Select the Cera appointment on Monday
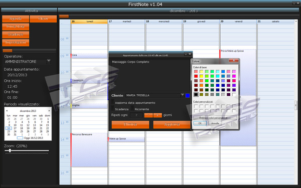 pyautogui.click(x=89, y=56)
